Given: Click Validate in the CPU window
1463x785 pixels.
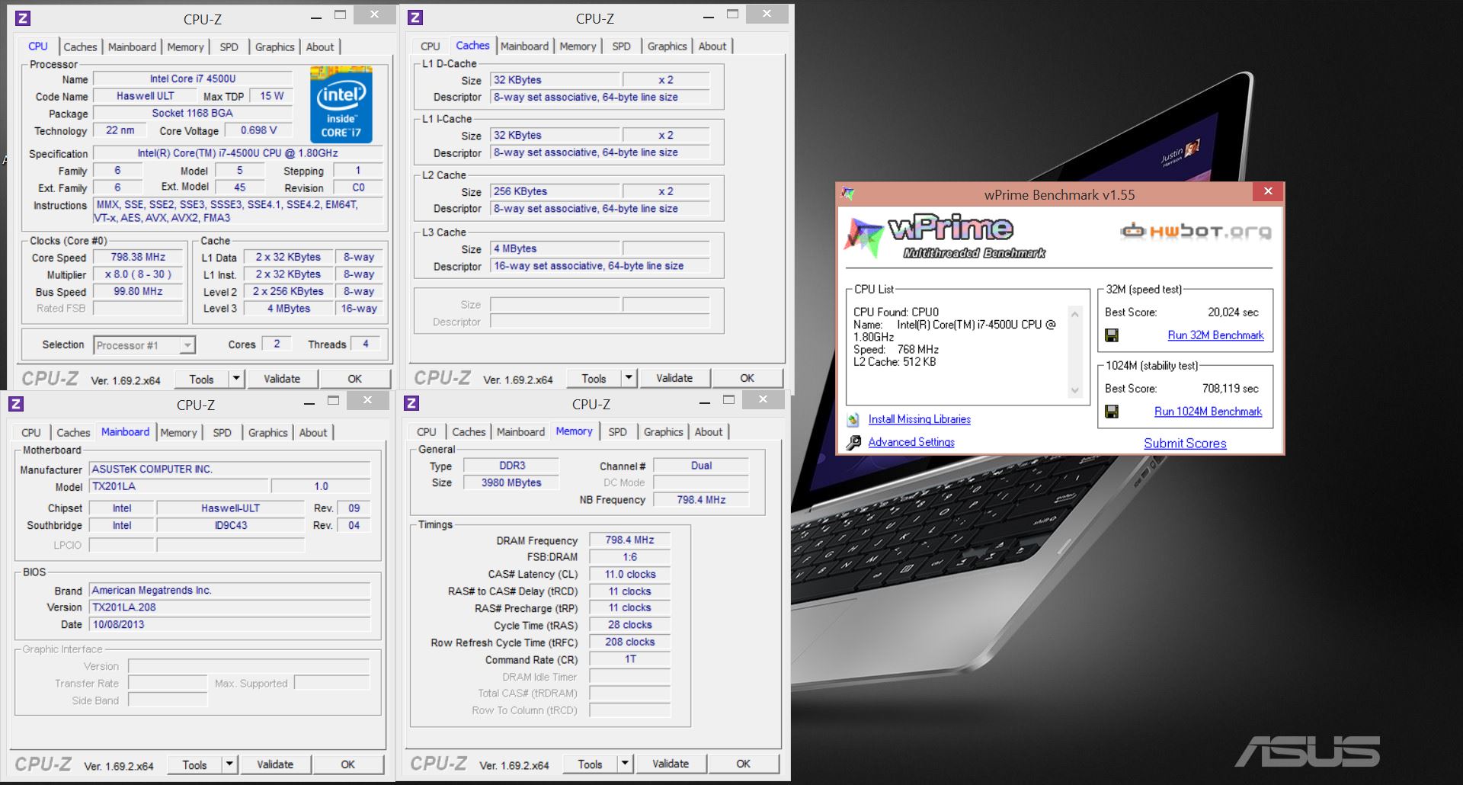Looking at the screenshot, I should (x=282, y=379).
